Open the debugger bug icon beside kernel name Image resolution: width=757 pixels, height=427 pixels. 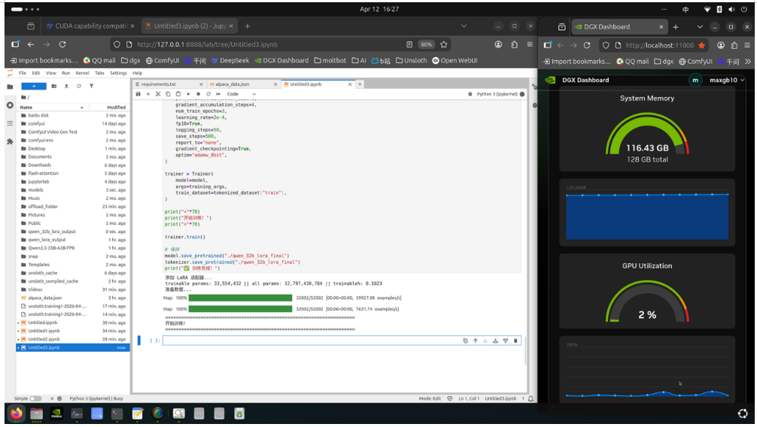click(x=470, y=94)
